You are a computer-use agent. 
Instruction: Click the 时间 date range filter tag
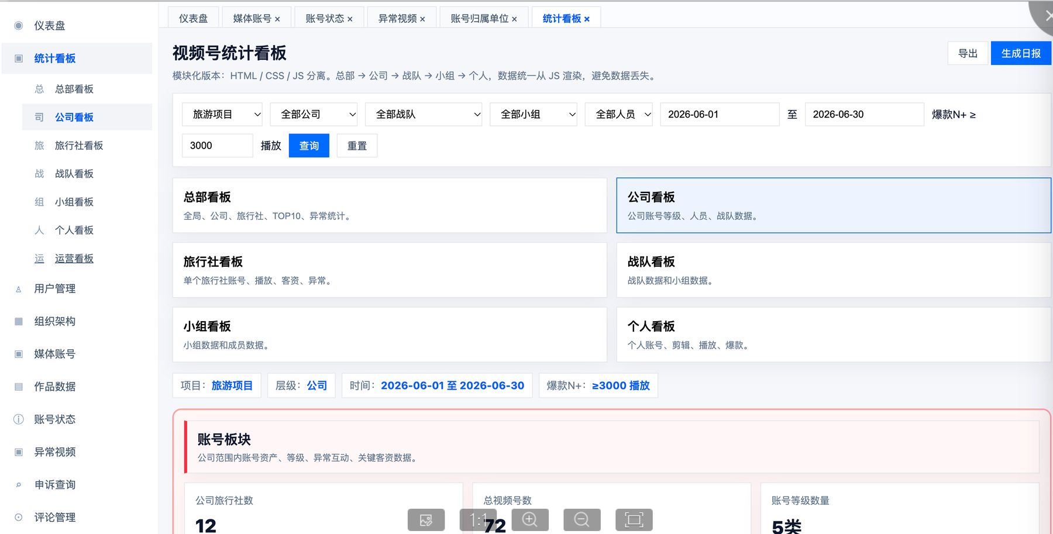[437, 385]
